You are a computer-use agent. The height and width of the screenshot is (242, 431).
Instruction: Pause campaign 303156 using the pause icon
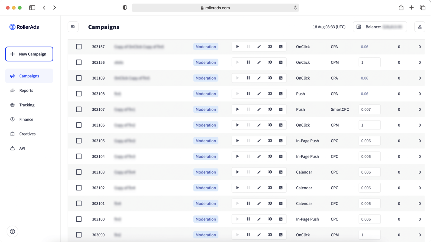coord(248,62)
